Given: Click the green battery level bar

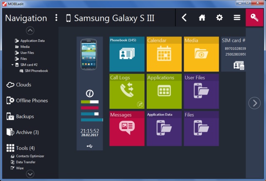Looking at the screenshot, I should point(90,102).
